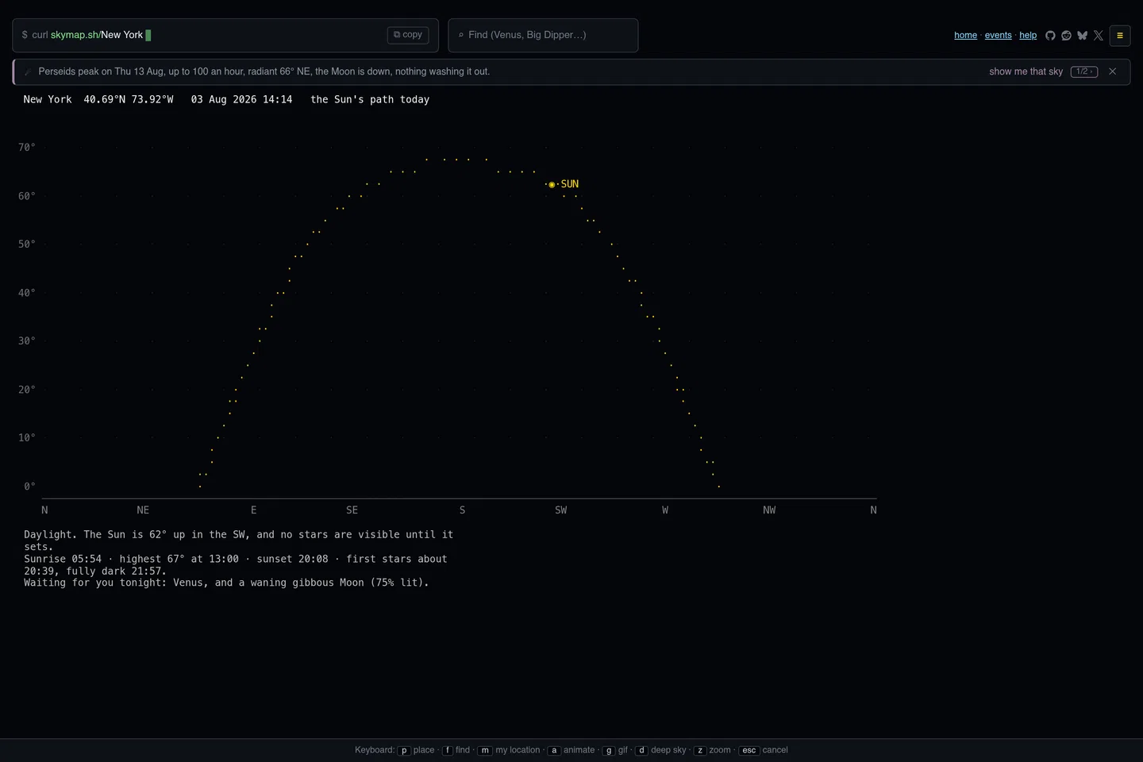Click the 'p' place shortcut key
This screenshot has height=762, width=1143.
click(x=404, y=750)
